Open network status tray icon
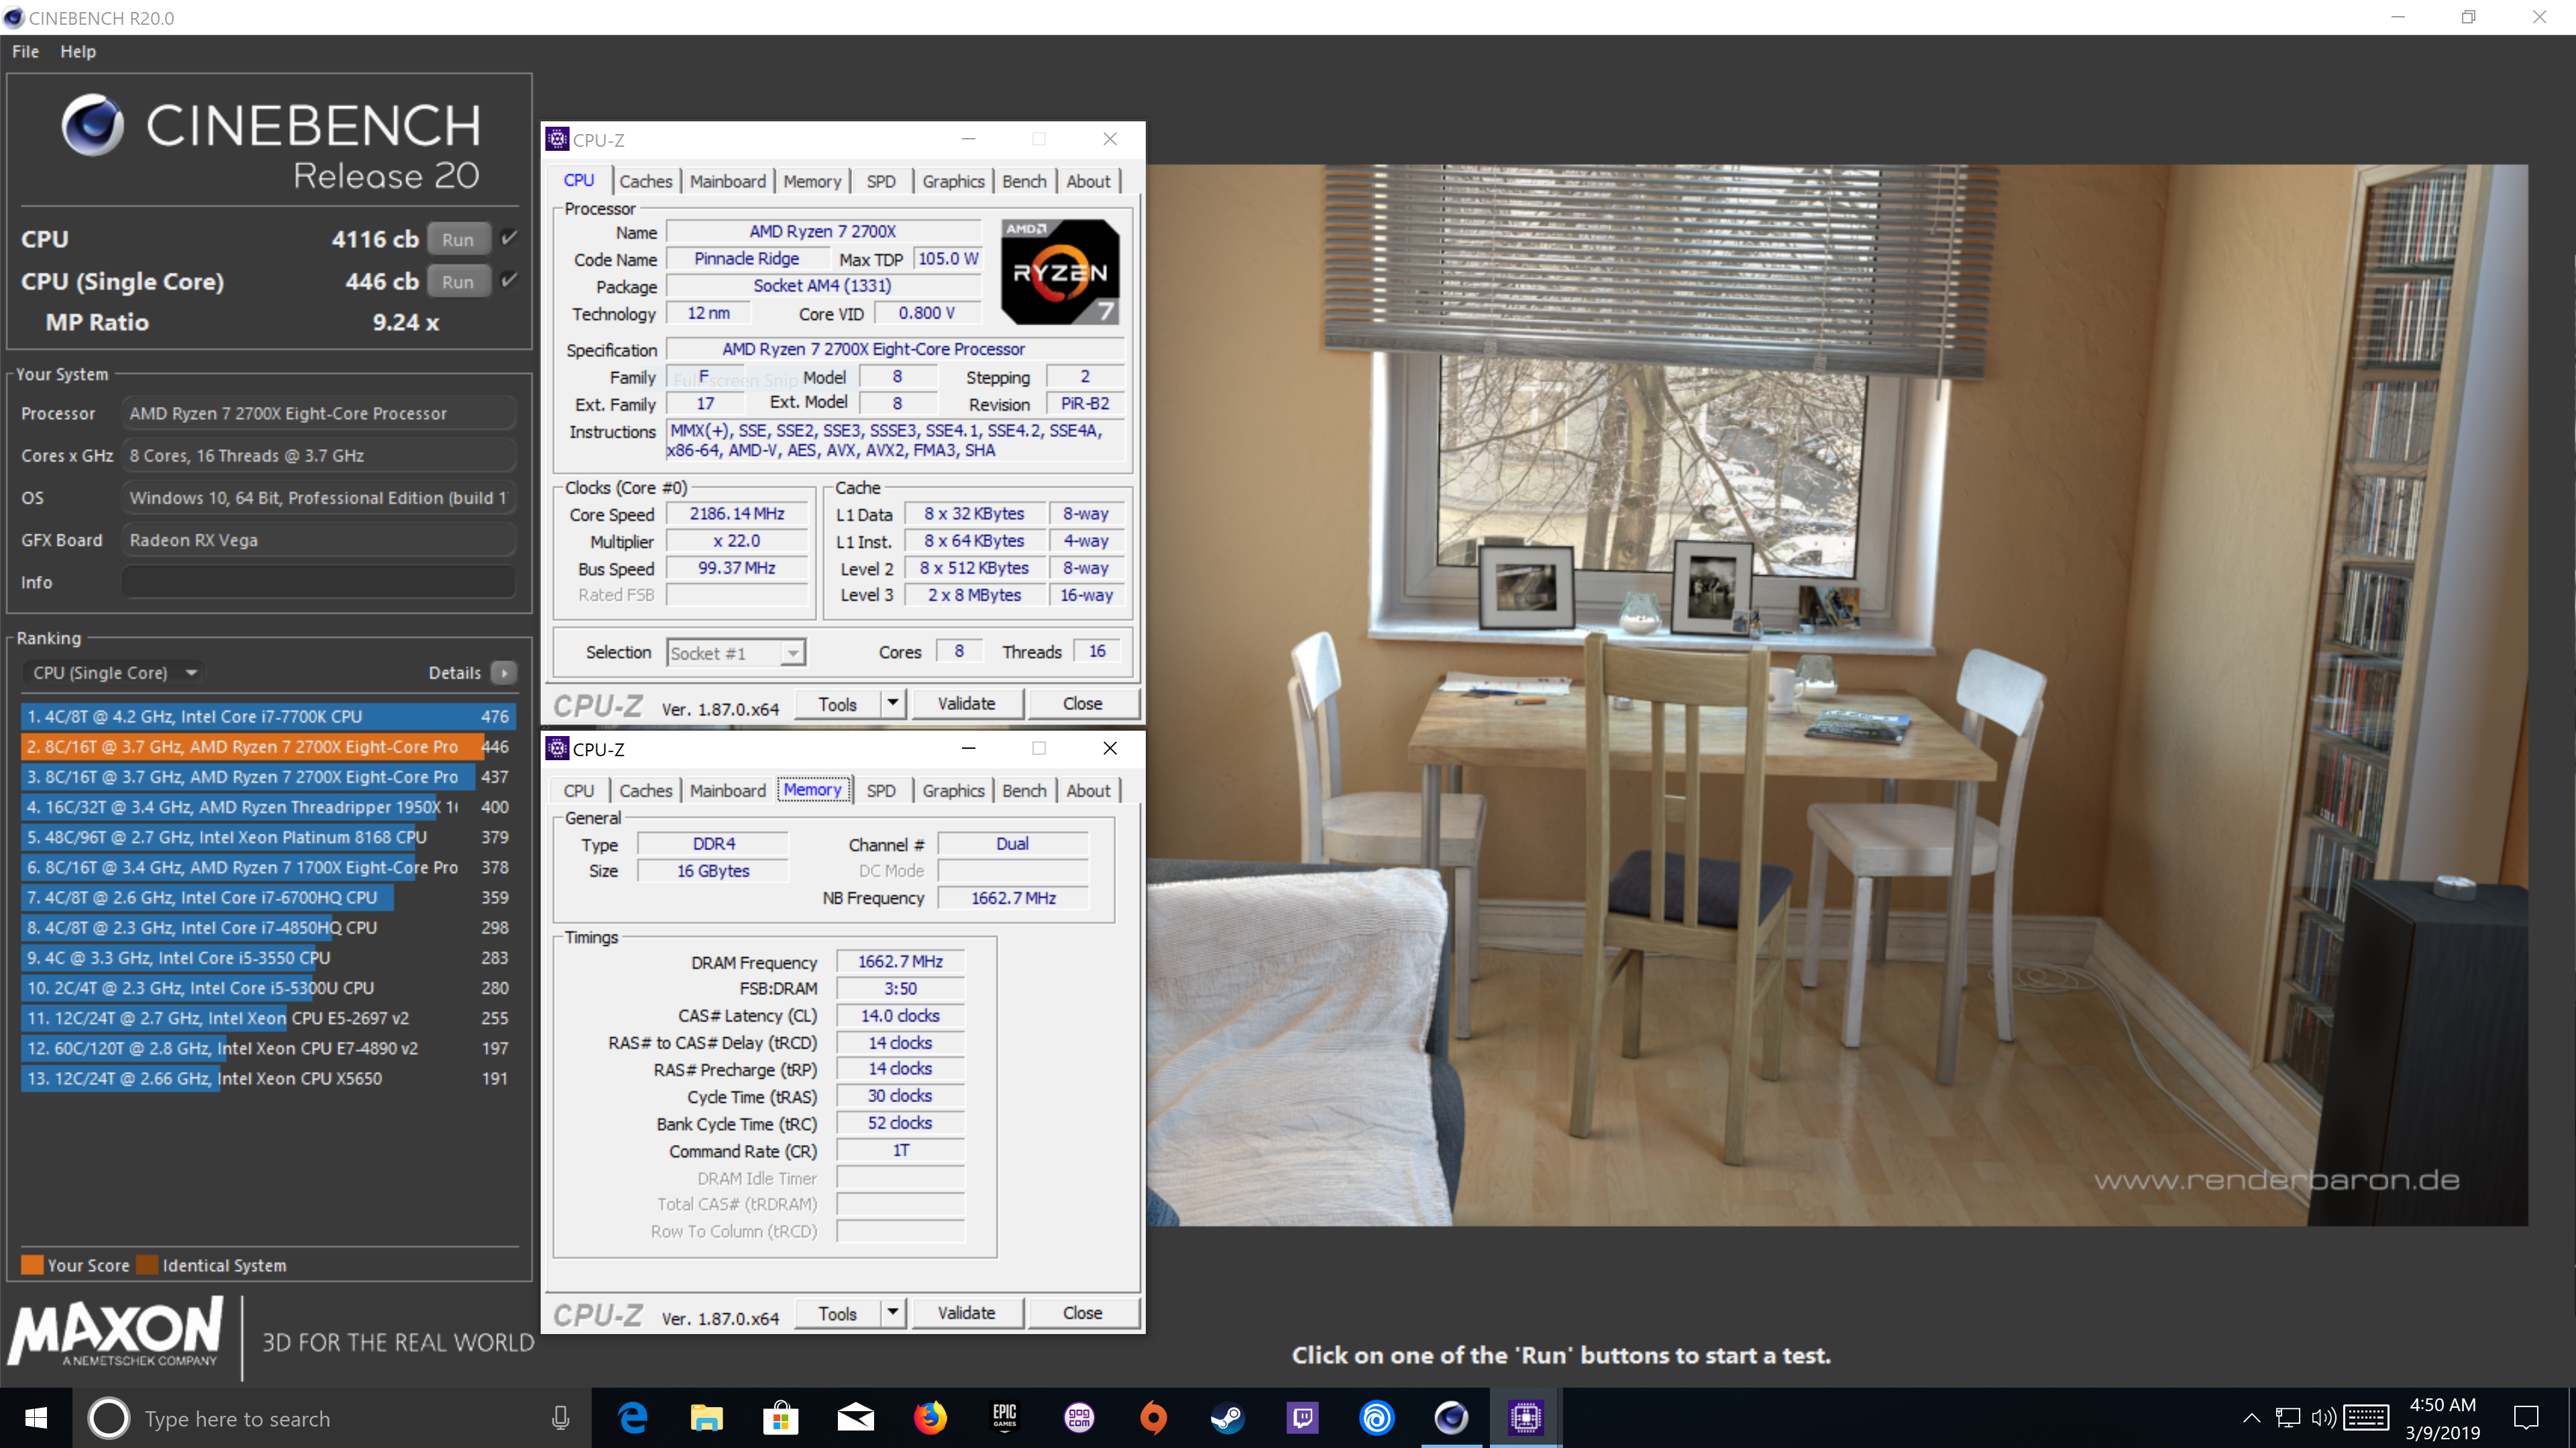Viewport: 2576px width, 1448px height. point(2287,1418)
